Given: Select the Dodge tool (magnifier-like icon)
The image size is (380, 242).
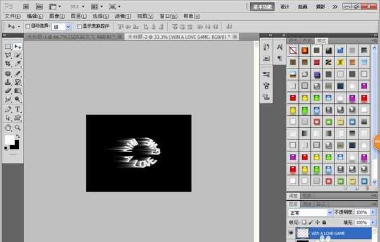Looking at the screenshot, I should pyautogui.click(x=18, y=99).
